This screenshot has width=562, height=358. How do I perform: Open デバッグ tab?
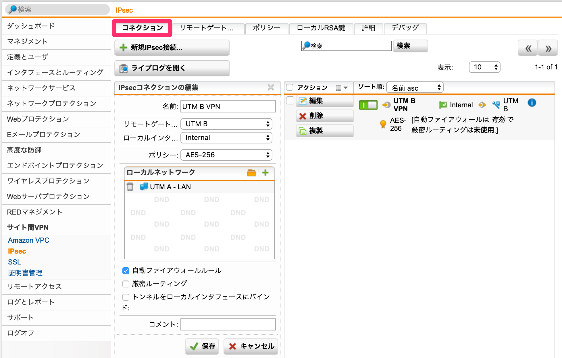pos(405,28)
